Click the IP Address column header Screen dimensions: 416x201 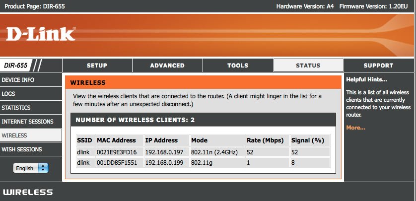(167, 140)
